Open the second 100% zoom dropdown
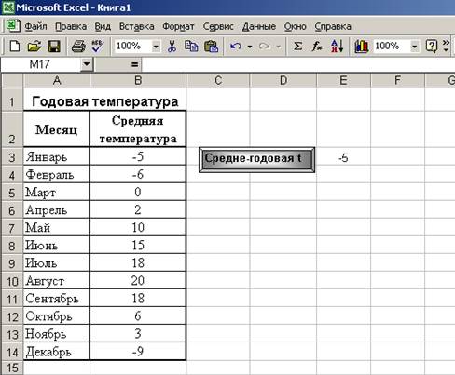Image resolution: width=455 pixels, height=375 pixels. point(414,47)
